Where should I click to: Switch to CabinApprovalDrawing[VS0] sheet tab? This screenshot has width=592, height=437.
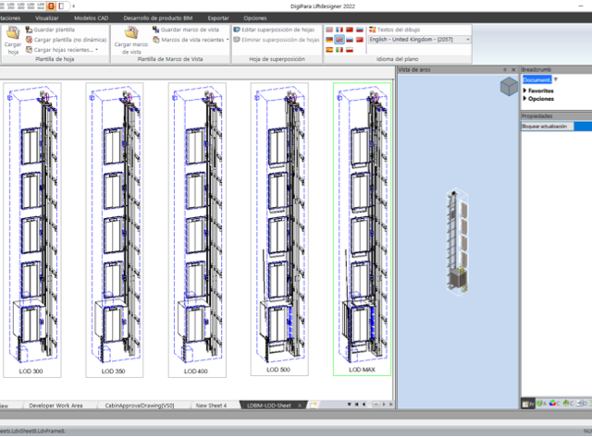point(140,406)
